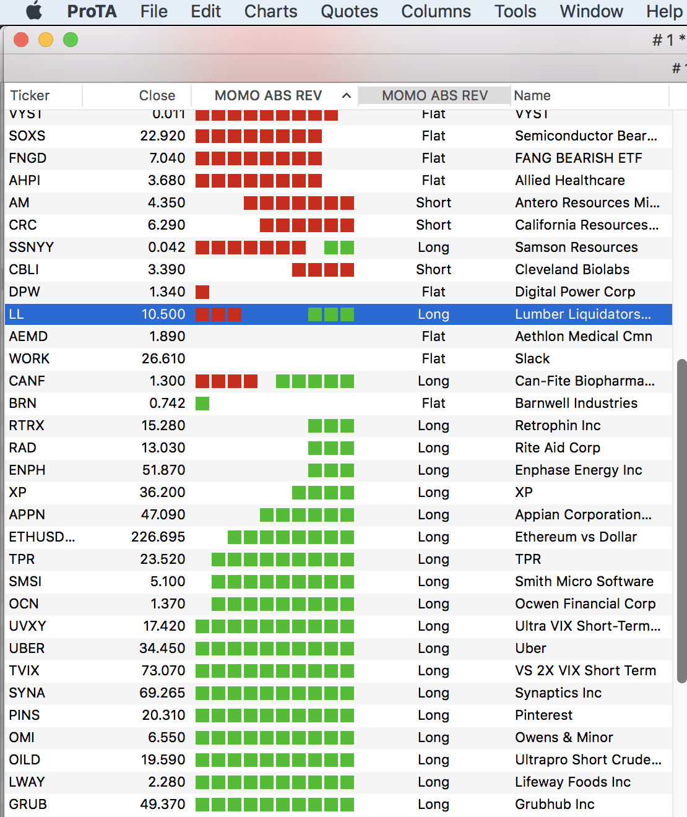This screenshot has height=817, width=687.
Task: Open the Columns menu
Action: (436, 11)
